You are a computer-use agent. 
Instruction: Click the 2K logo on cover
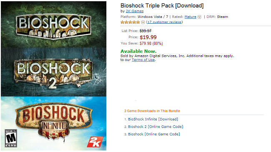point(95,142)
